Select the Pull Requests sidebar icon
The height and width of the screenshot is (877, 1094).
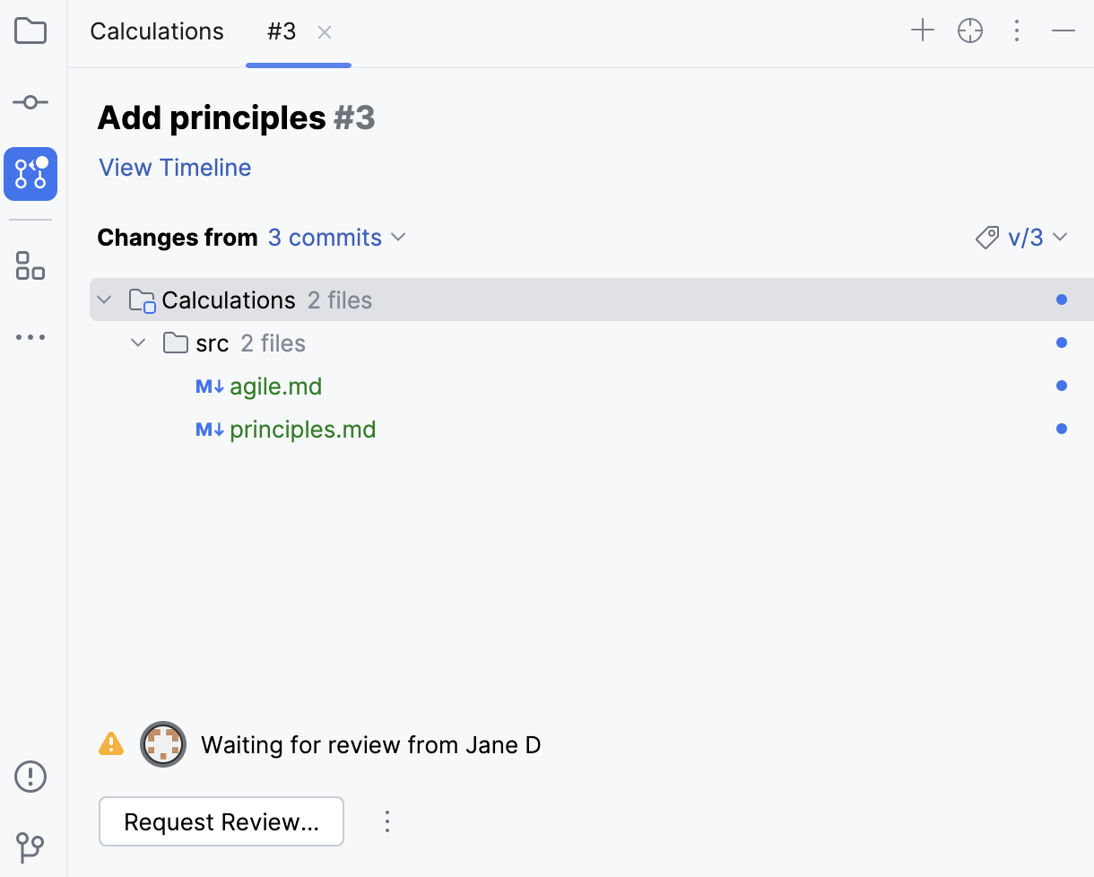pyautogui.click(x=30, y=174)
